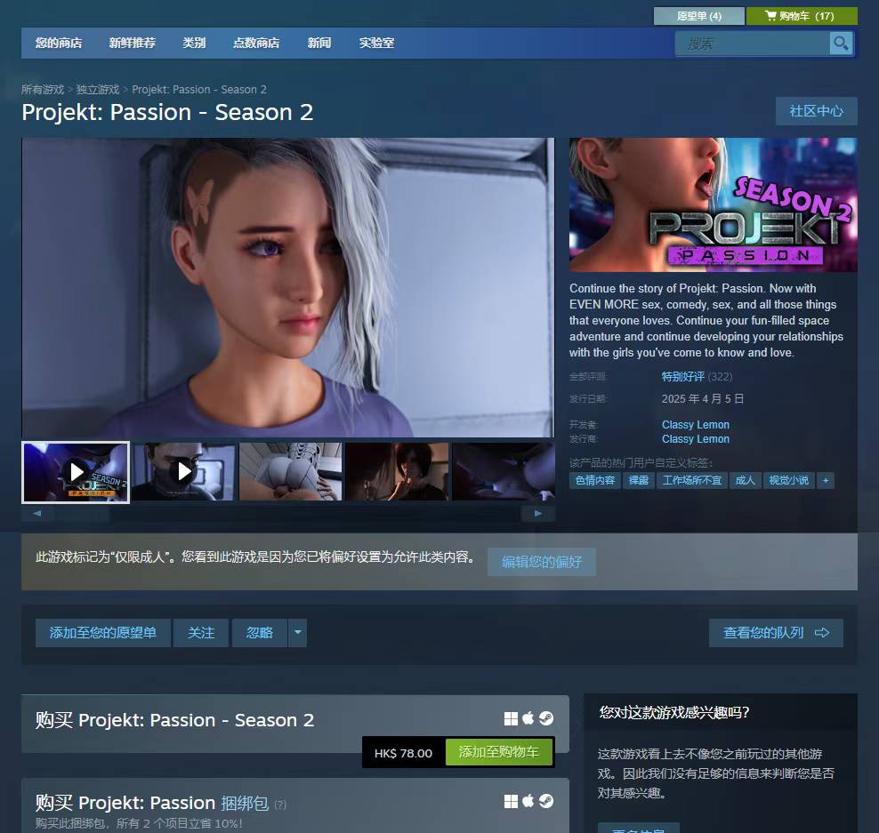This screenshot has height=833, width=879.
Task: Click the thumbnail strip scrollbar handle
Action: (81, 513)
